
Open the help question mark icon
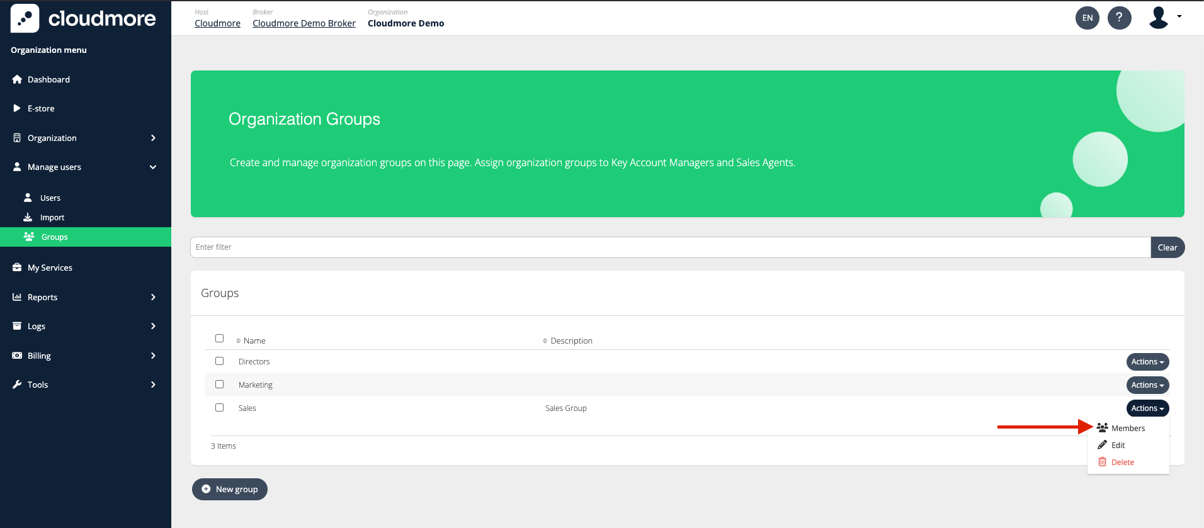click(1119, 18)
